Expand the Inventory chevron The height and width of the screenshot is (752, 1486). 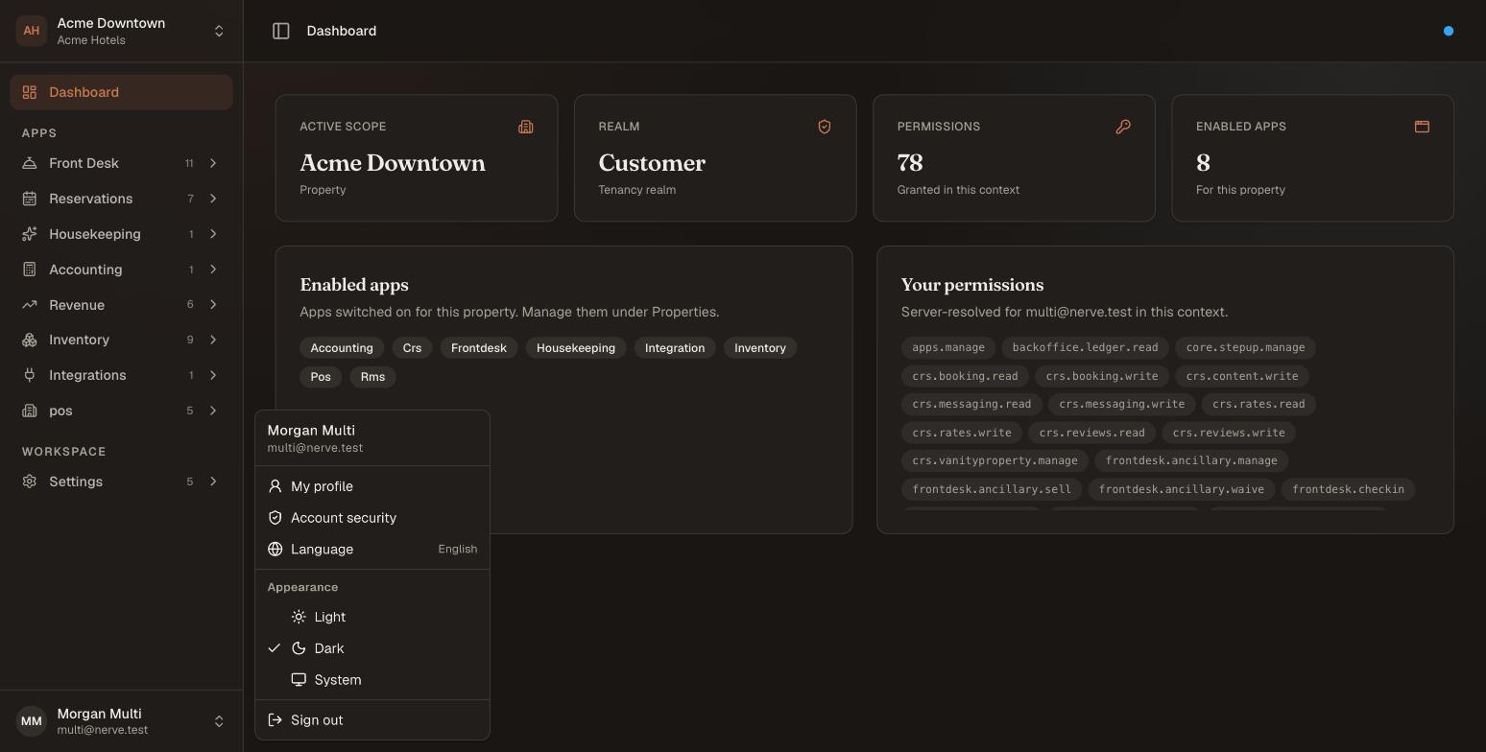click(213, 340)
